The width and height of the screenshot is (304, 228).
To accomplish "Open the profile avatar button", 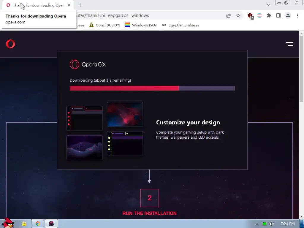I will pos(288,15).
